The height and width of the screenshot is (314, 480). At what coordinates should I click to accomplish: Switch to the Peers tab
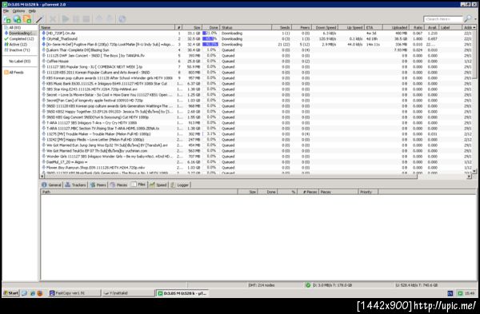98,185
